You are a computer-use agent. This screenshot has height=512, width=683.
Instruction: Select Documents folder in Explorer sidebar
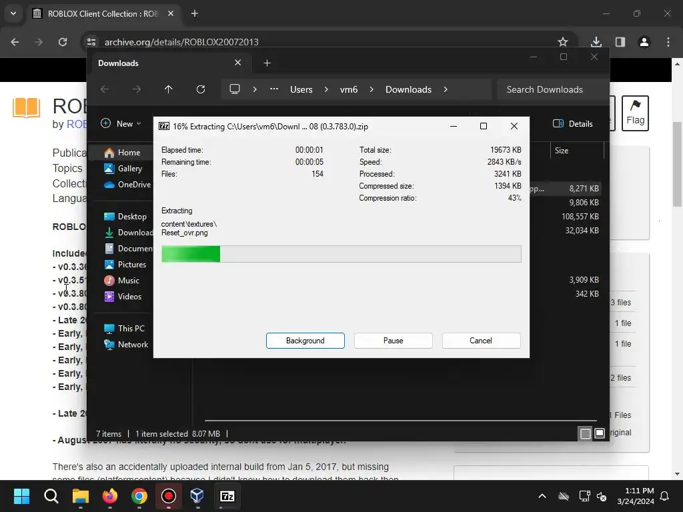tap(129, 249)
